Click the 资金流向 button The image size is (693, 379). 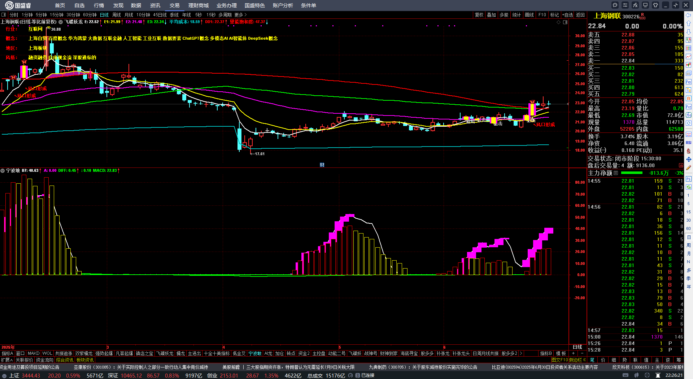coord(45,360)
